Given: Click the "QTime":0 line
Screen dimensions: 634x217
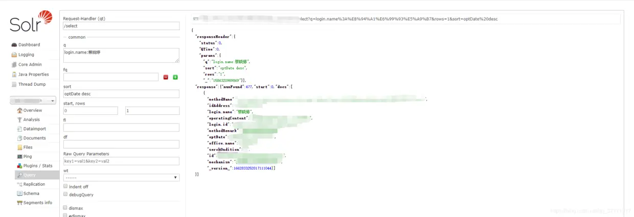Looking at the screenshot, I should point(210,49).
